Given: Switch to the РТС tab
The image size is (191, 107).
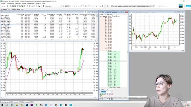Looking at the screenshot, I should pyautogui.click(x=9, y=9).
